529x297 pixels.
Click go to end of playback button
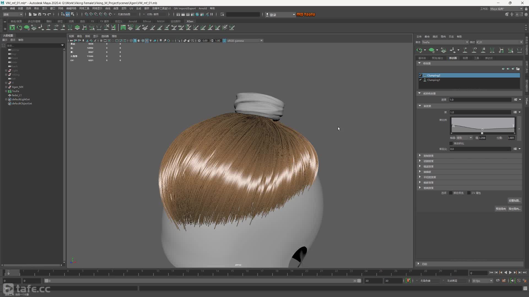click(525, 273)
